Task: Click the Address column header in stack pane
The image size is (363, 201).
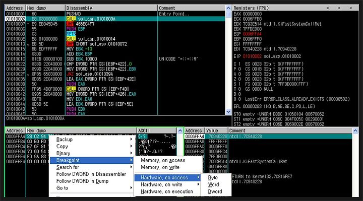Action: pyautogui.click(x=195, y=130)
